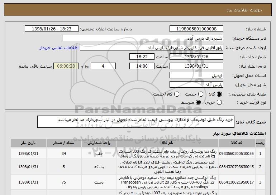Choose the متوسط purchase type radio

pos(198,102)
